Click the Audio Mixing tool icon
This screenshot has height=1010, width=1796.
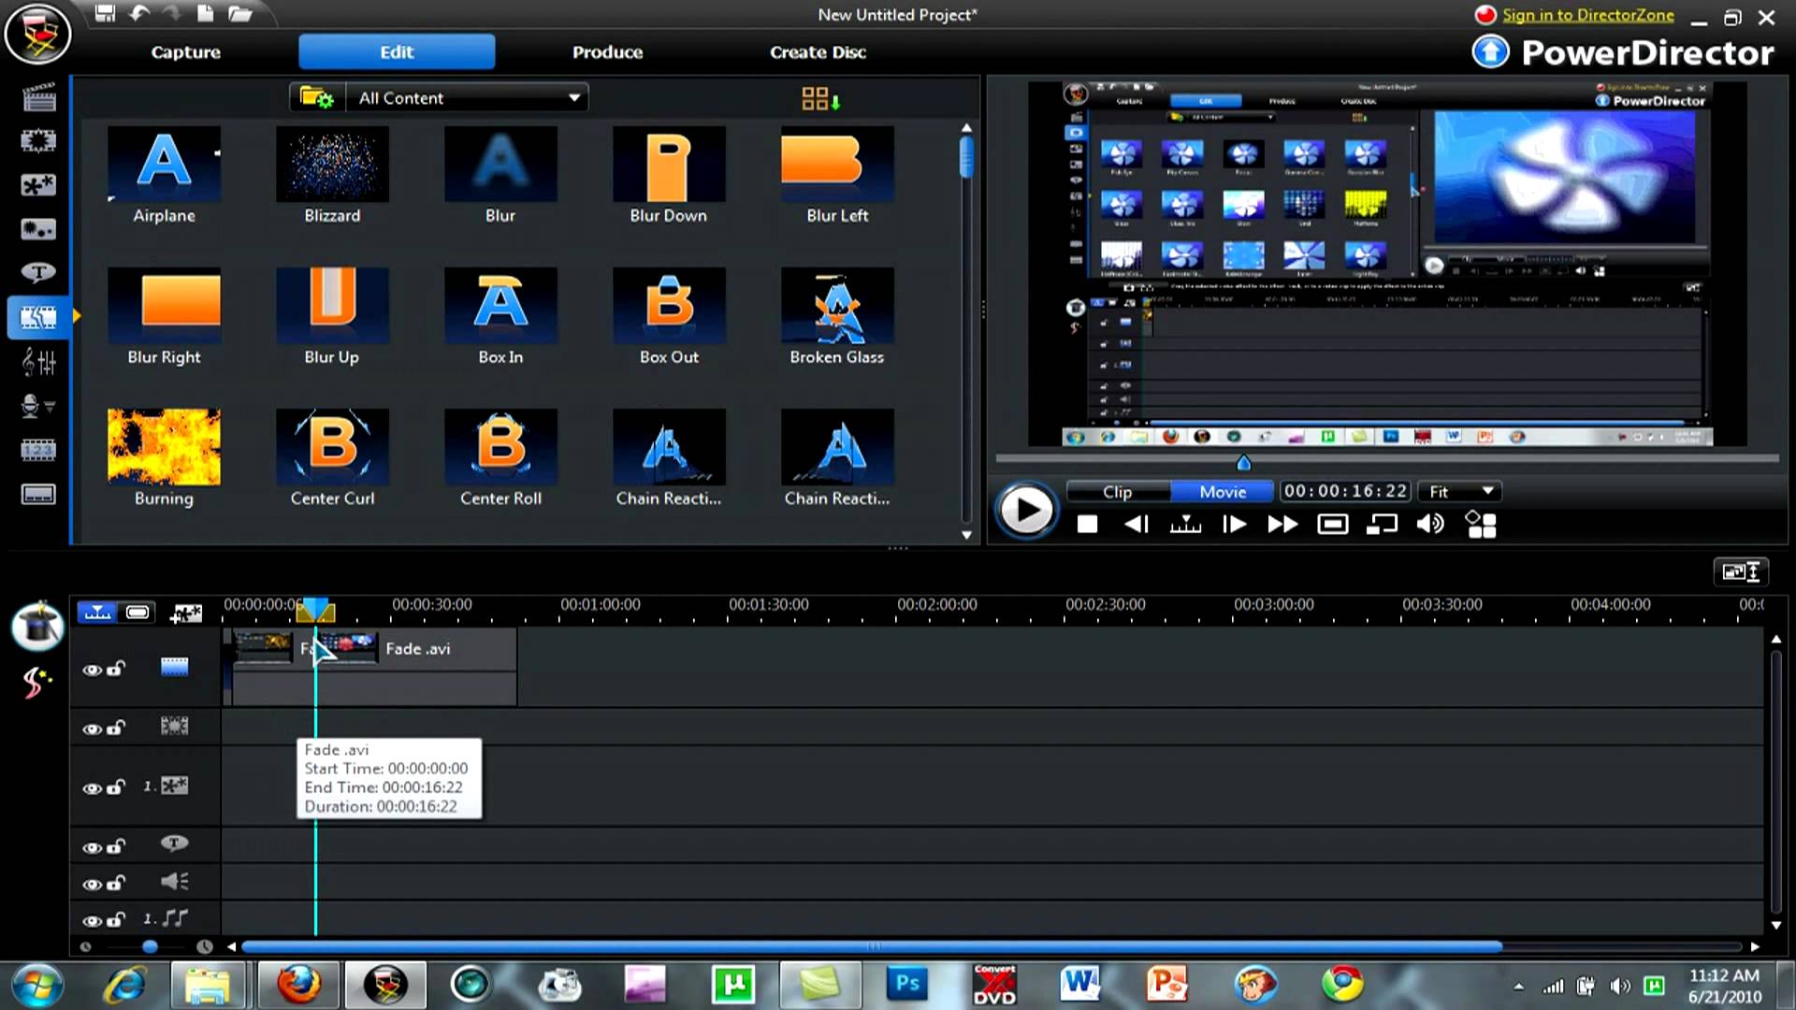tap(37, 361)
